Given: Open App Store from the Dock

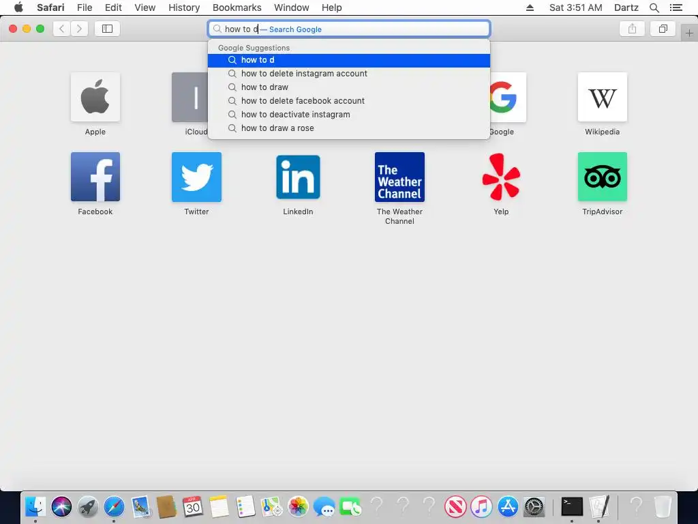Looking at the screenshot, I should click(x=508, y=507).
